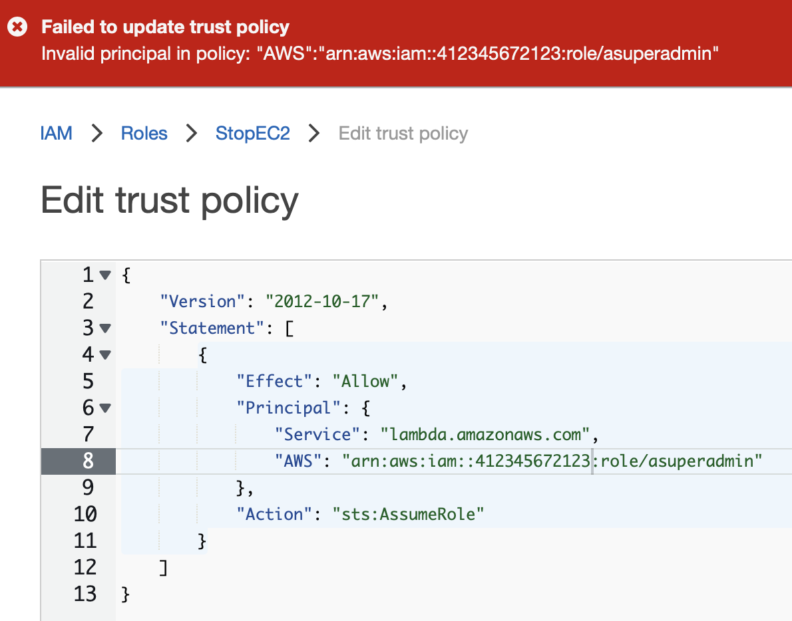Screen dimensions: 792x621
Task: Click the "sts:AssumeRole" action value
Action: click(x=407, y=514)
